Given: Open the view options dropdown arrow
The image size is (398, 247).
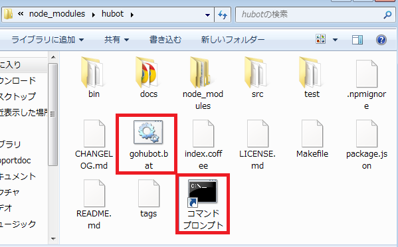Looking at the screenshot, I should 335,40.
